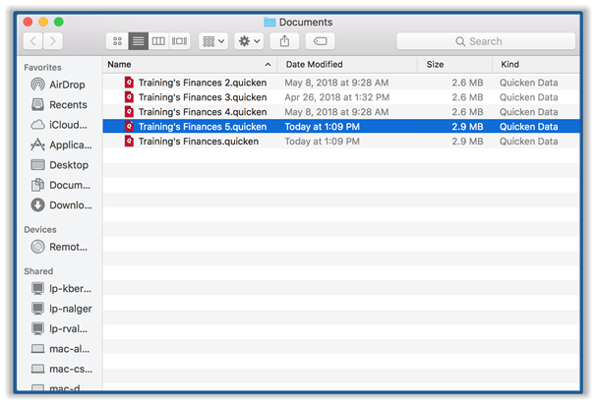Switch to list view in toolbar

(138, 41)
